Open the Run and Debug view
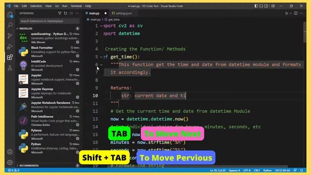 [10, 47]
